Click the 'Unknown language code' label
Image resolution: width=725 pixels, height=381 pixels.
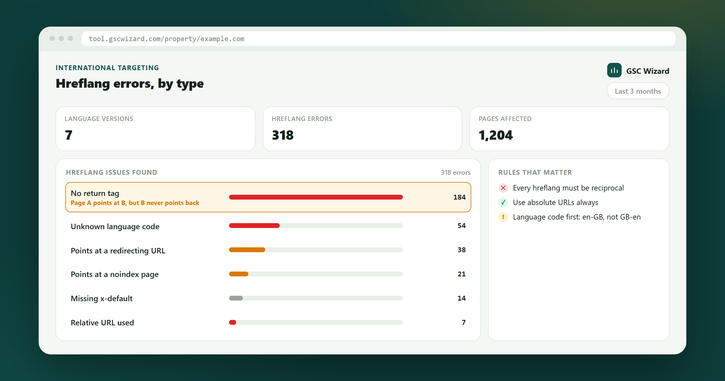115,226
